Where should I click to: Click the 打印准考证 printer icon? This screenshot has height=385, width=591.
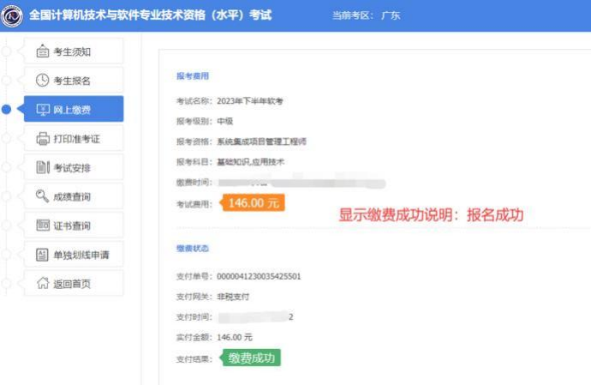click(43, 139)
